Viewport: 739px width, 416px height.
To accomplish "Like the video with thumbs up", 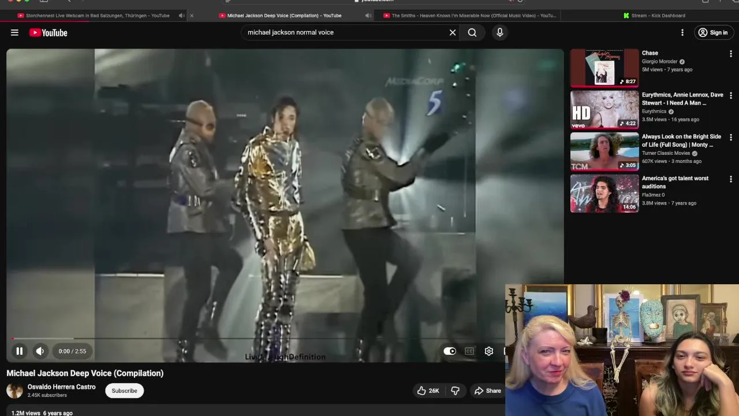I will (x=428, y=391).
